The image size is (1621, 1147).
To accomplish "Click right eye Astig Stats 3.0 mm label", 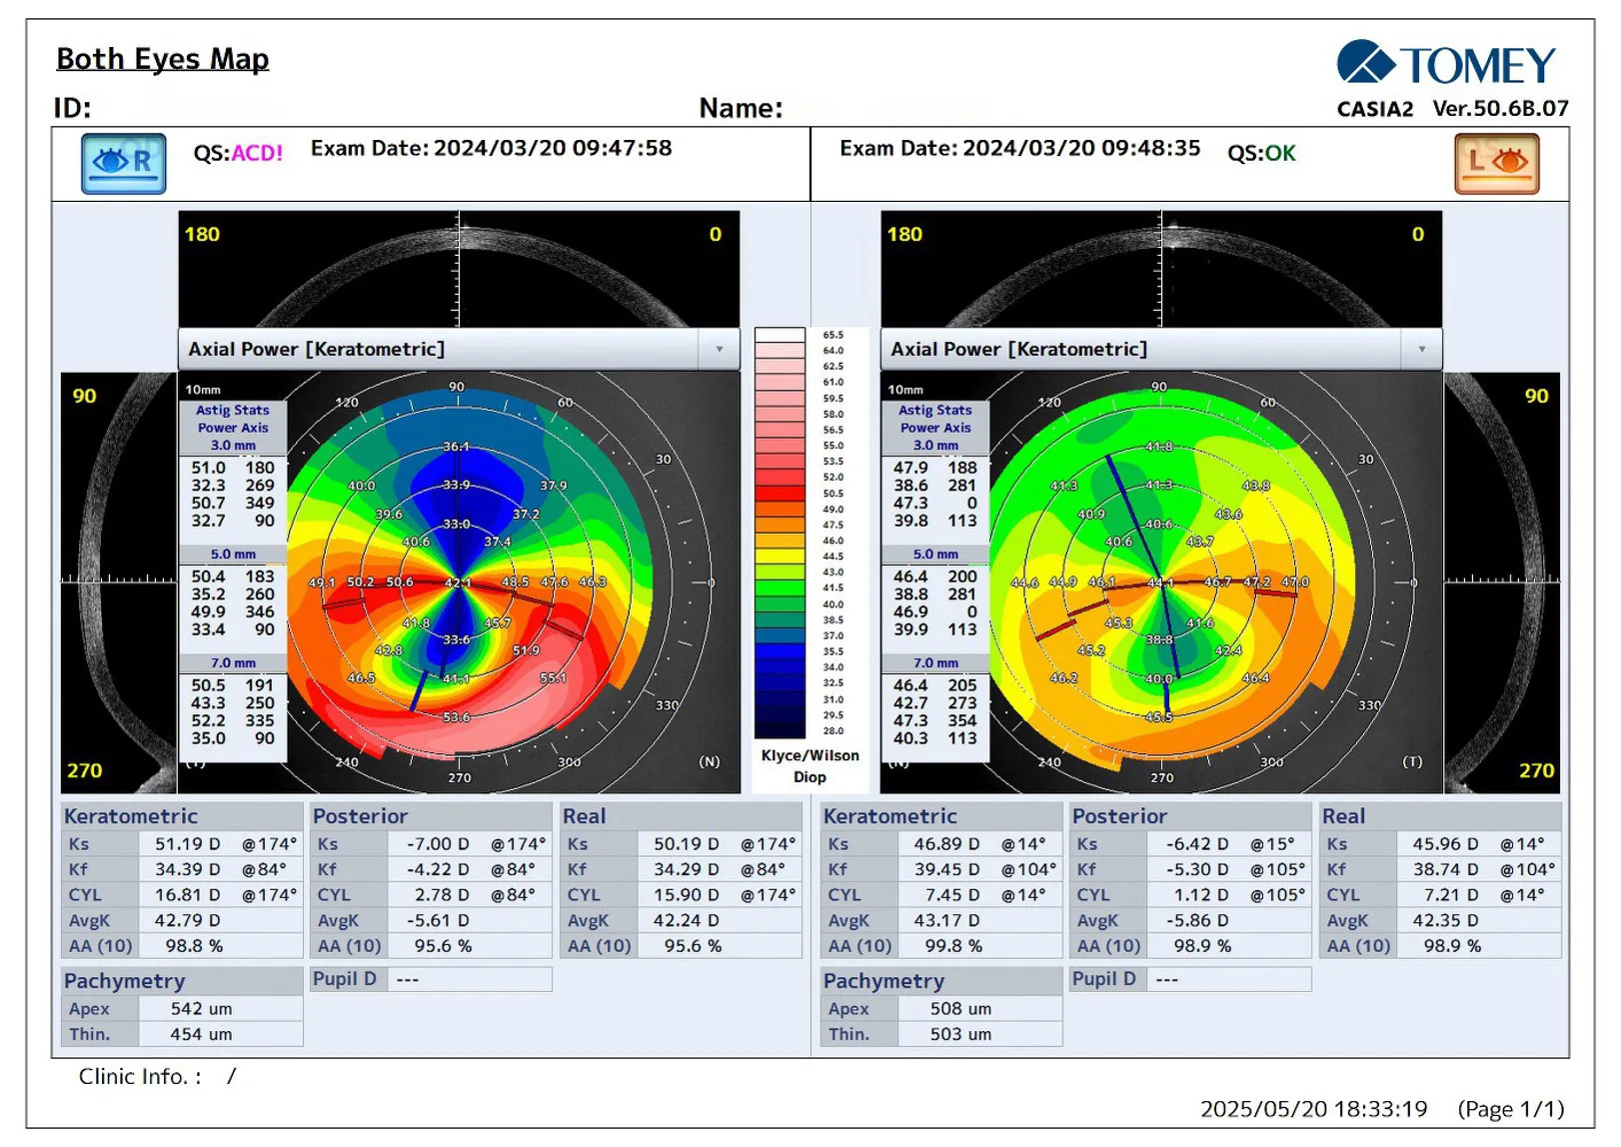I will [233, 446].
